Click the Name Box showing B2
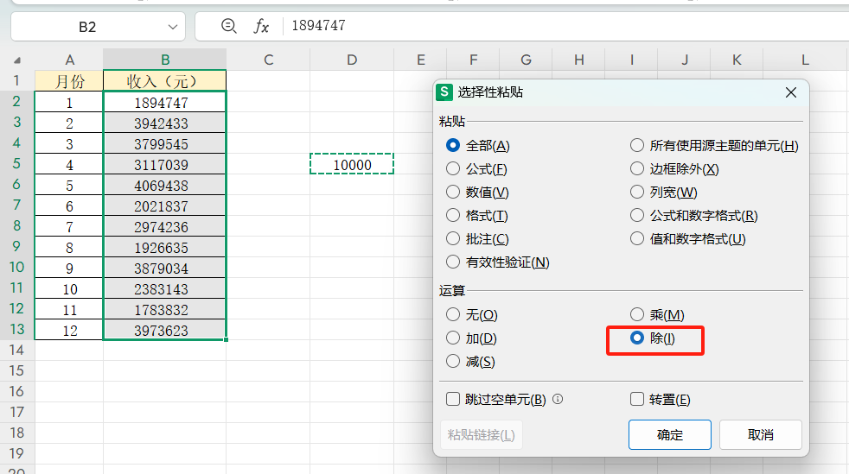 (x=87, y=27)
